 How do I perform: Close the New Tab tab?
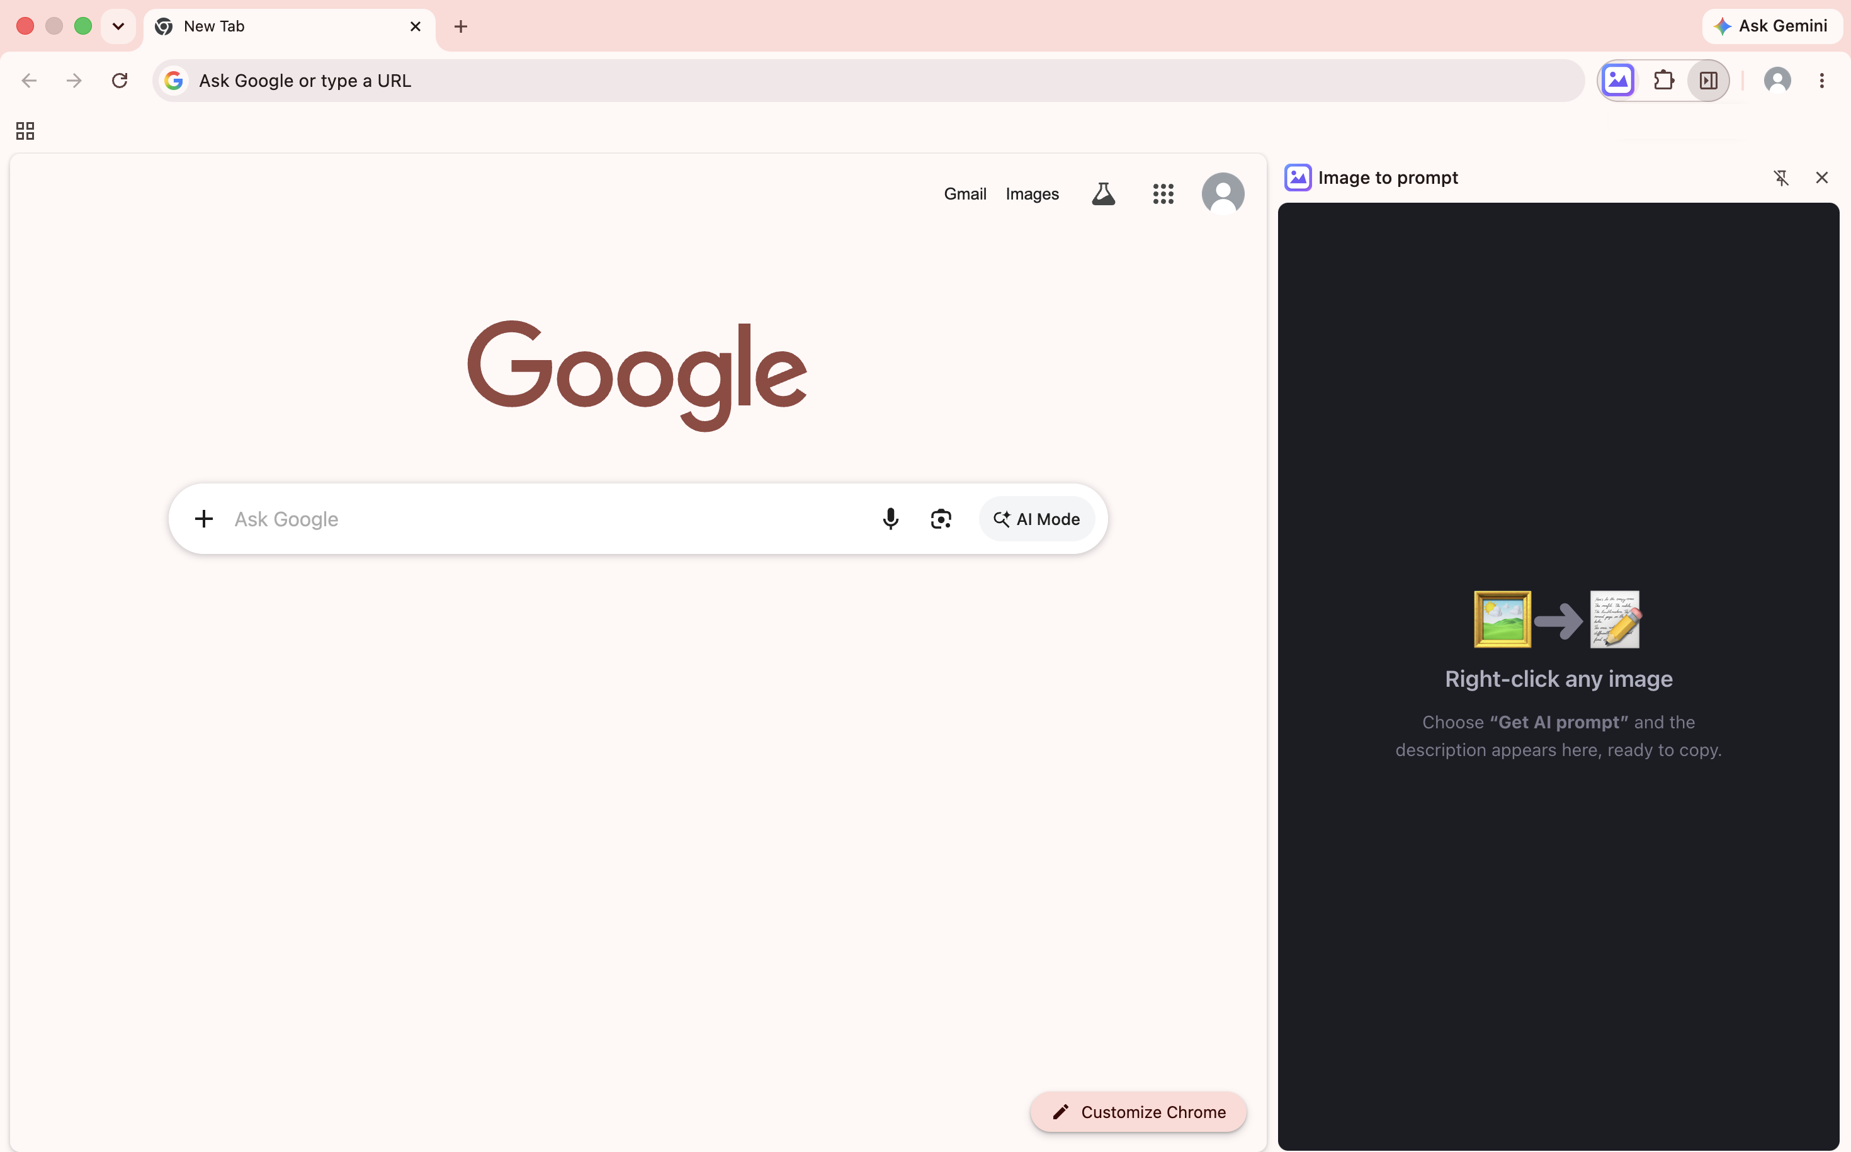416,26
